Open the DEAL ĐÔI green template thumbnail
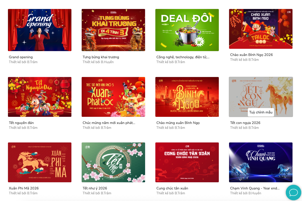302x201 pixels. pos(187,30)
